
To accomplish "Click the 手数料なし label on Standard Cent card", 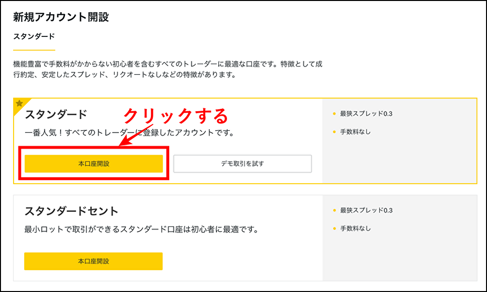I will pyautogui.click(x=356, y=228).
